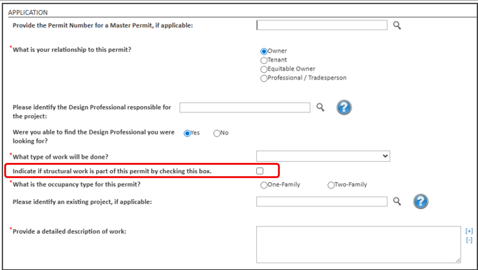Open the existing project help question icon
478x270 pixels.
[421, 201]
